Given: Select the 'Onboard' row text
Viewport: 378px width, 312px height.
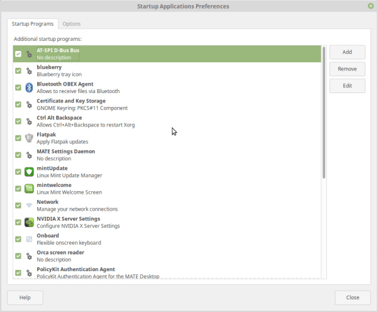Looking at the screenshot, I should (69, 239).
